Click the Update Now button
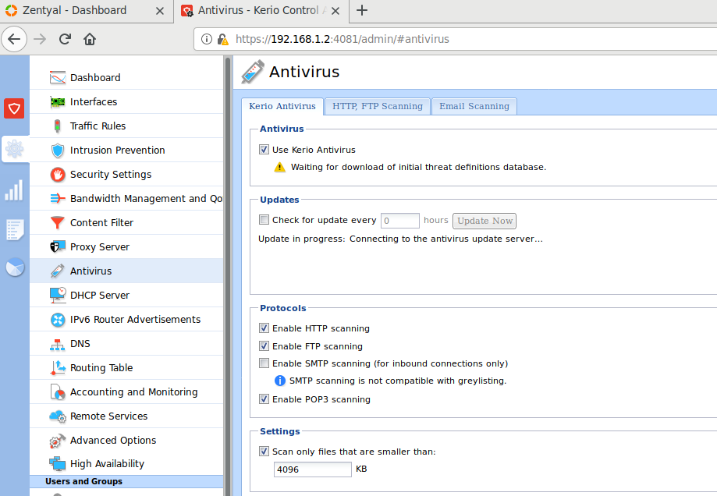 pyautogui.click(x=485, y=221)
